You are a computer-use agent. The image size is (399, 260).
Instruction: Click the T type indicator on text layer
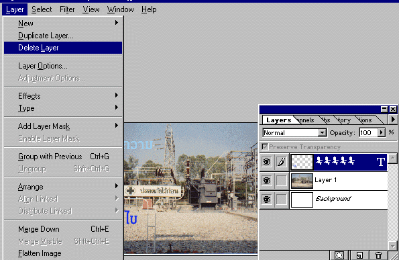click(x=380, y=162)
